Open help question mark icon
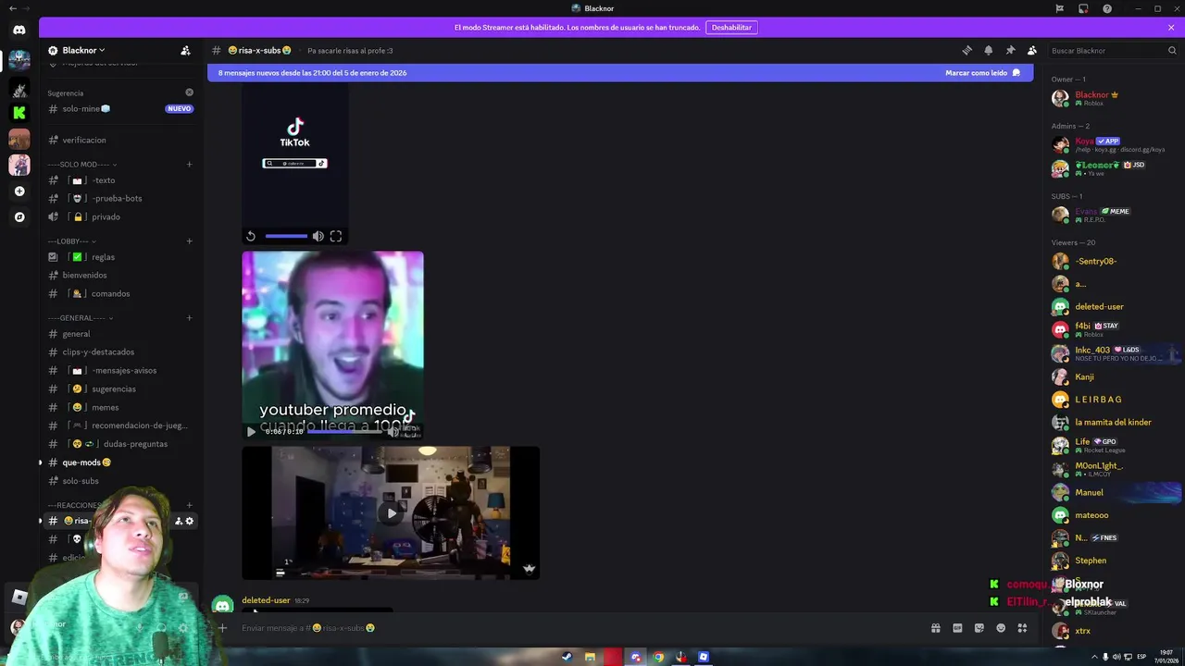This screenshot has width=1185, height=666. [1107, 8]
